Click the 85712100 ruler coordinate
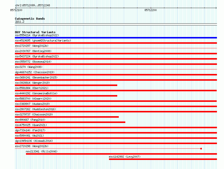 [x=16, y=10]
